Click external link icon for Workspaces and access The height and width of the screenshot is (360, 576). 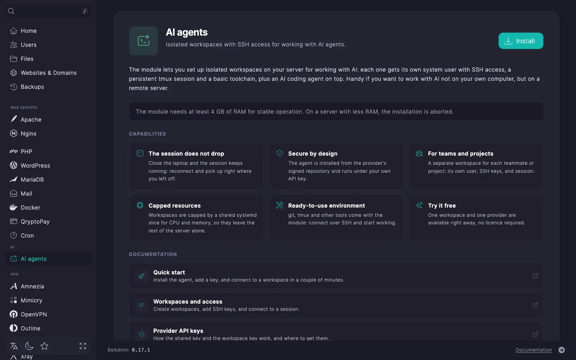pyautogui.click(x=535, y=305)
